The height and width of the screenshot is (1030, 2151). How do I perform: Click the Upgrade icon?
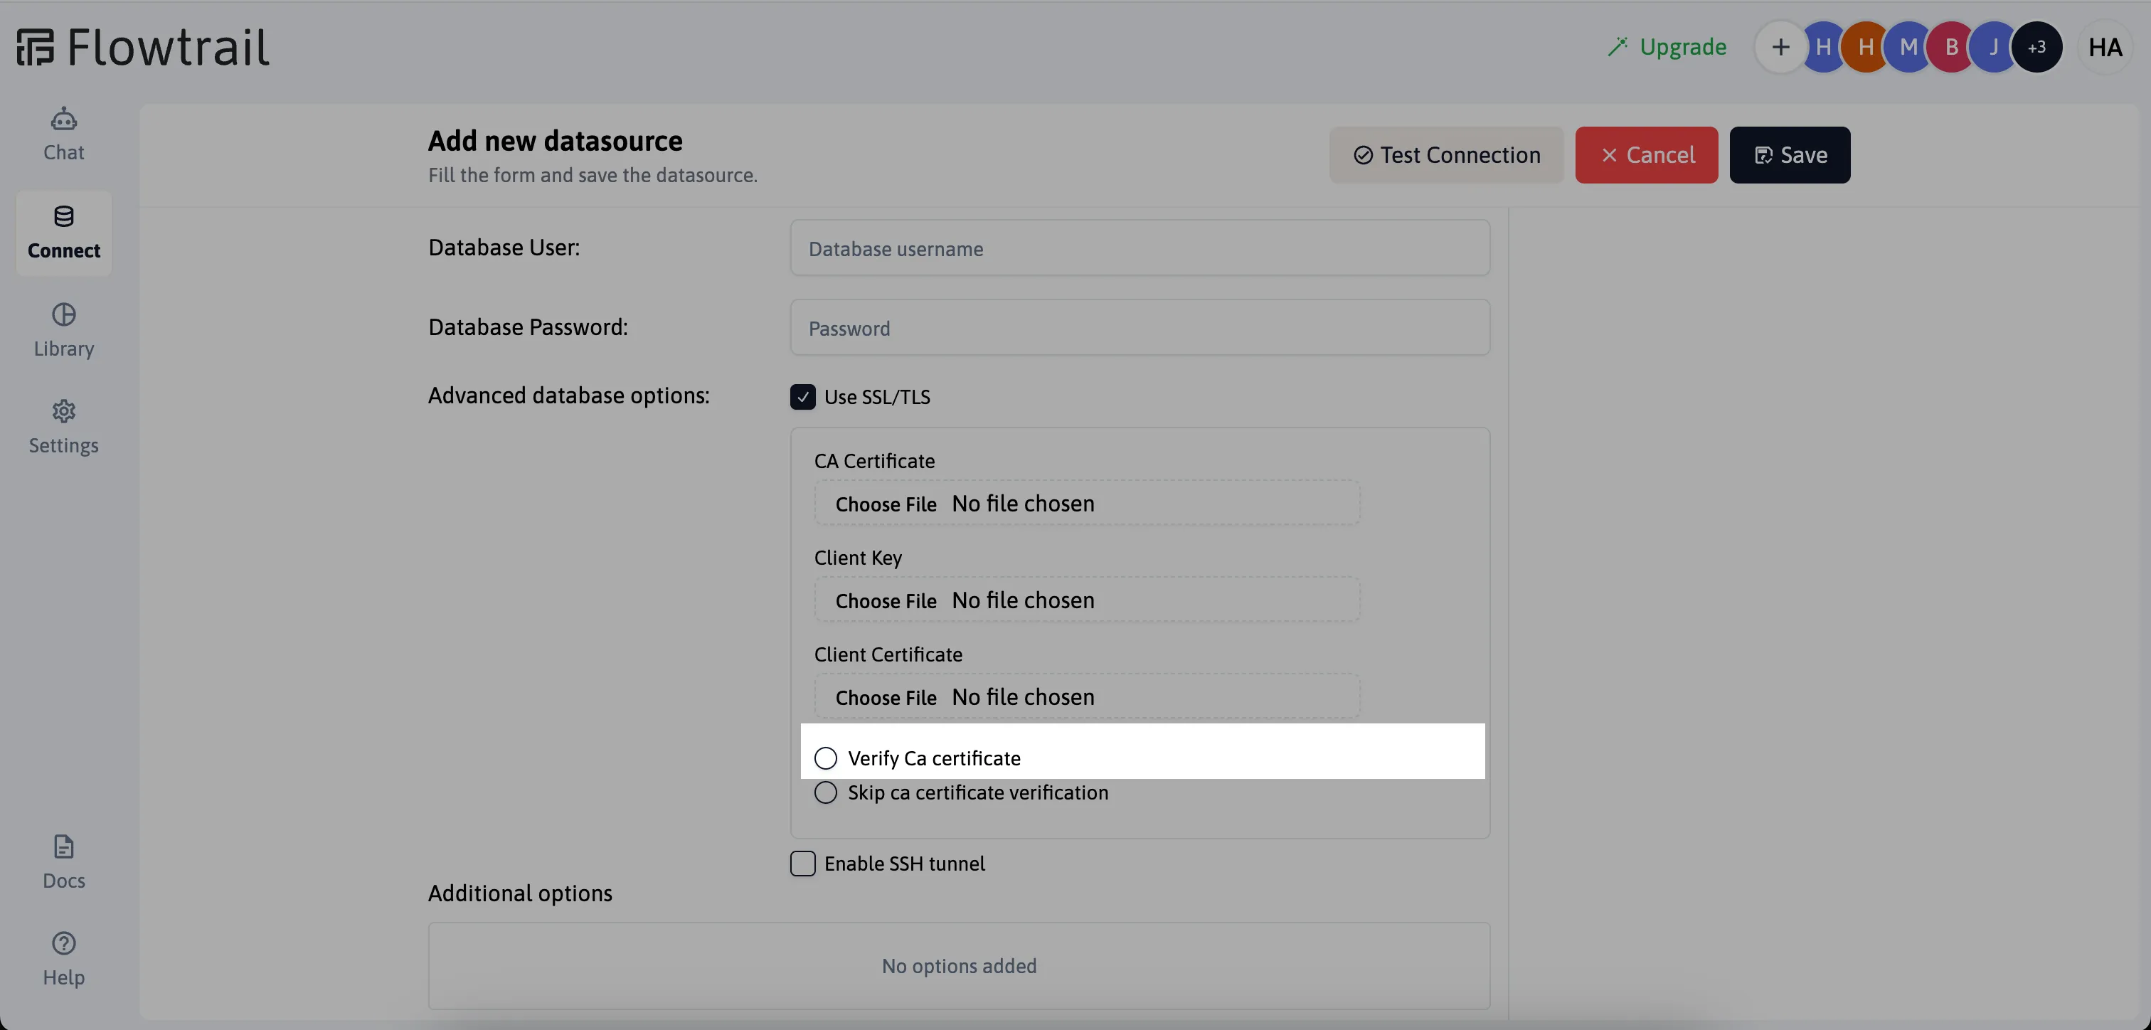click(x=1616, y=46)
